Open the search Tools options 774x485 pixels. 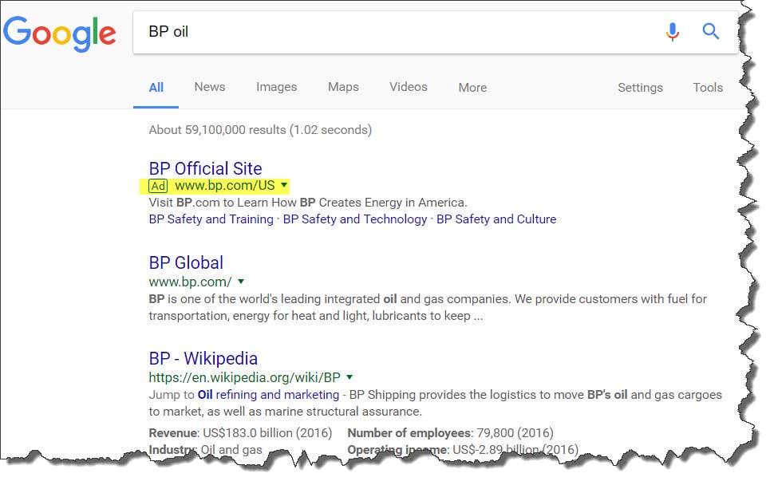[x=708, y=87]
